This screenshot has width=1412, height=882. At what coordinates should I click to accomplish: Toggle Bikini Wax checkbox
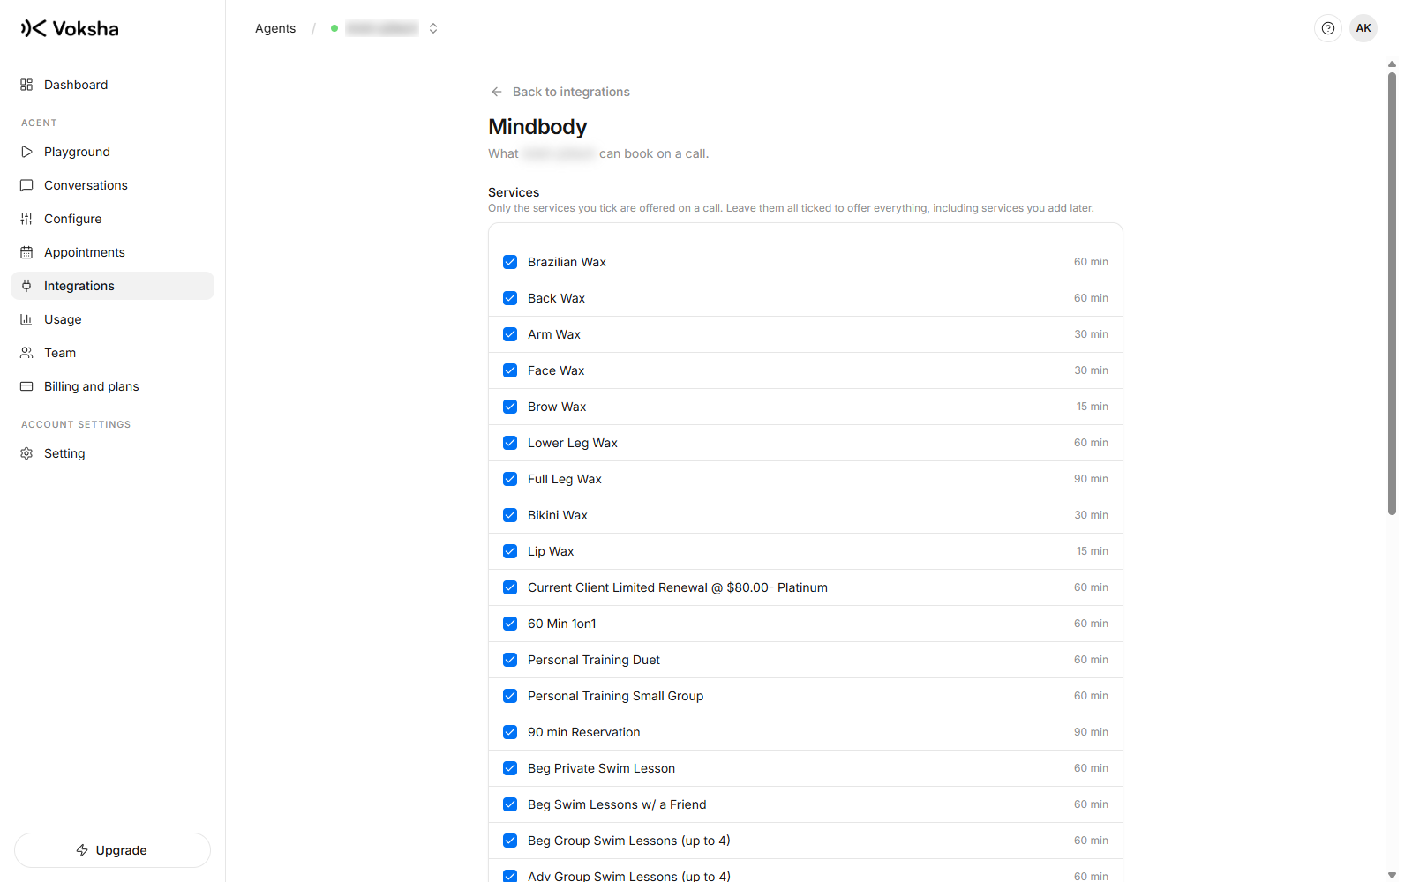tap(510, 515)
